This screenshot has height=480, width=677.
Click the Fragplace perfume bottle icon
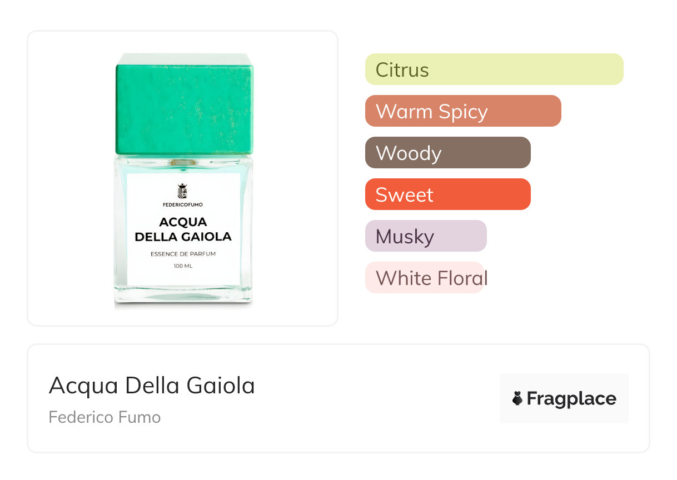(517, 398)
